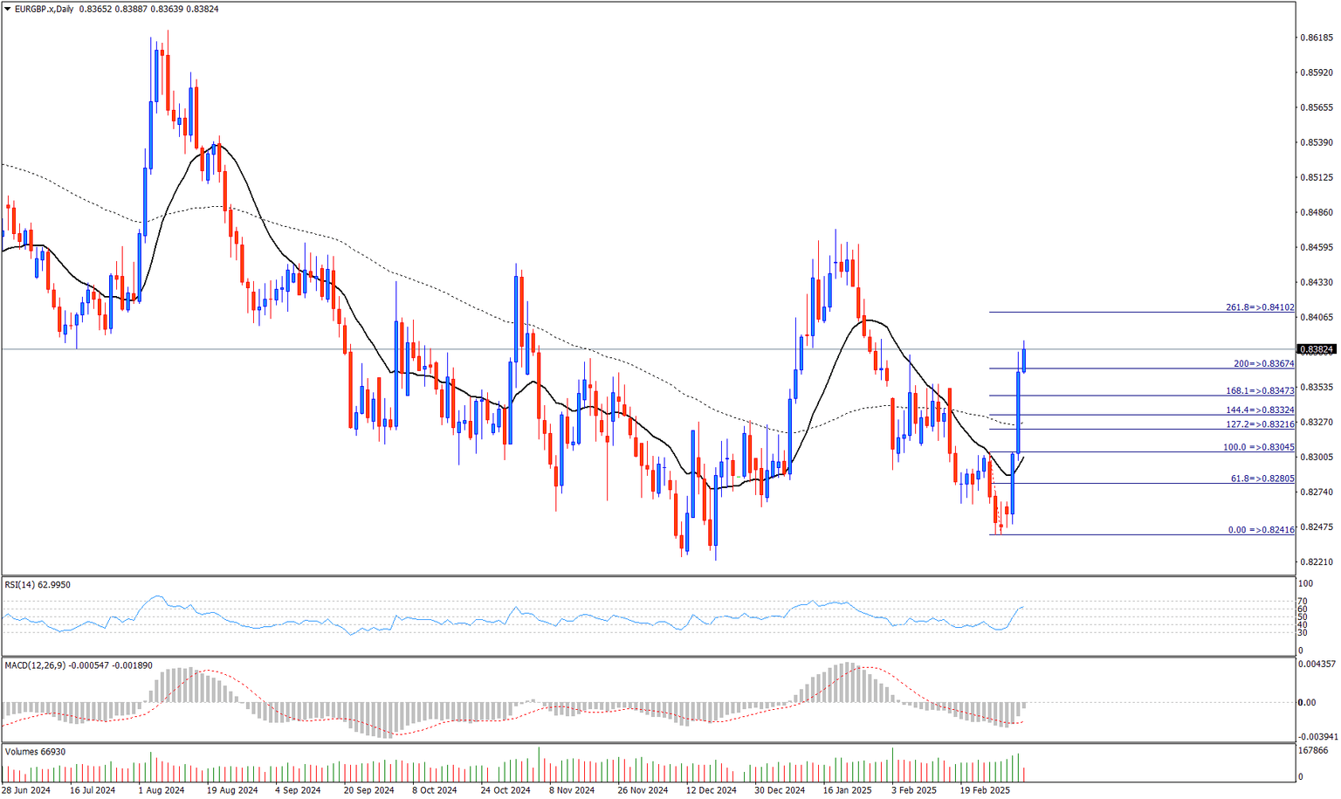This screenshot has width=1341, height=799.
Task: Click the RSI(14) 62.9950 indicator label
Action: tap(38, 584)
